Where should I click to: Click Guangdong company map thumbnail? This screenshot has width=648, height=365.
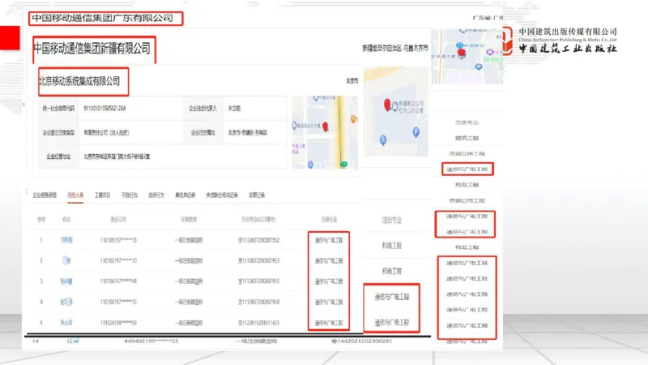pos(467,56)
